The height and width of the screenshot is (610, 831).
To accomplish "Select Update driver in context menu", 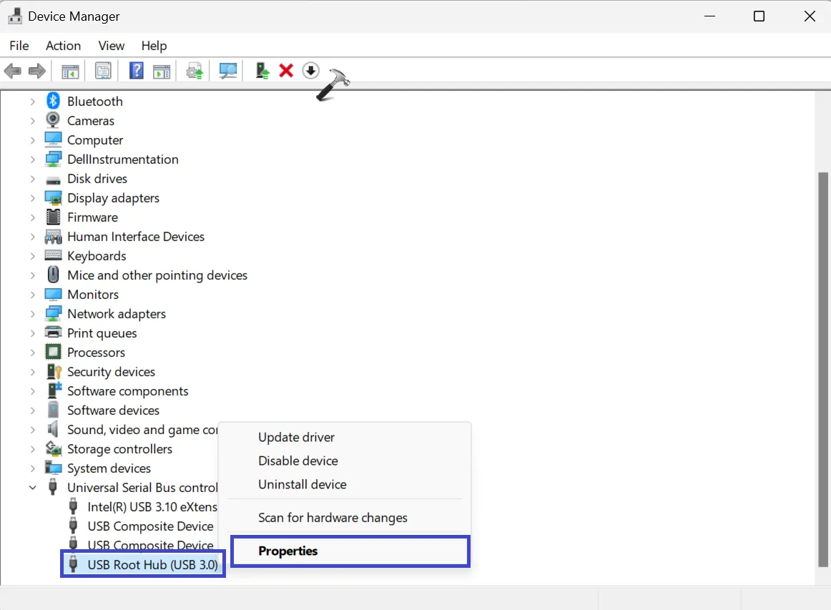I will click(296, 438).
